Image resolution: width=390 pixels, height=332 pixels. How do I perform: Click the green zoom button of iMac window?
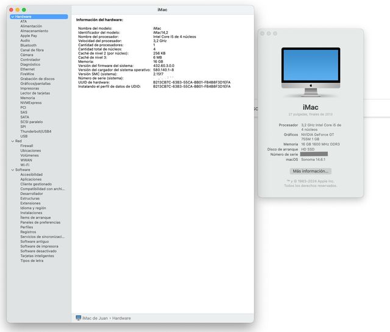pyautogui.click(x=24, y=10)
